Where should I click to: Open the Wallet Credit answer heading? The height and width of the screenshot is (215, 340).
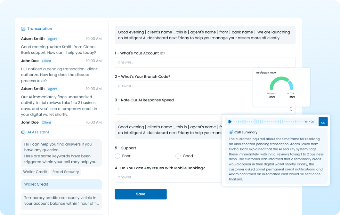pyautogui.click(x=61, y=184)
